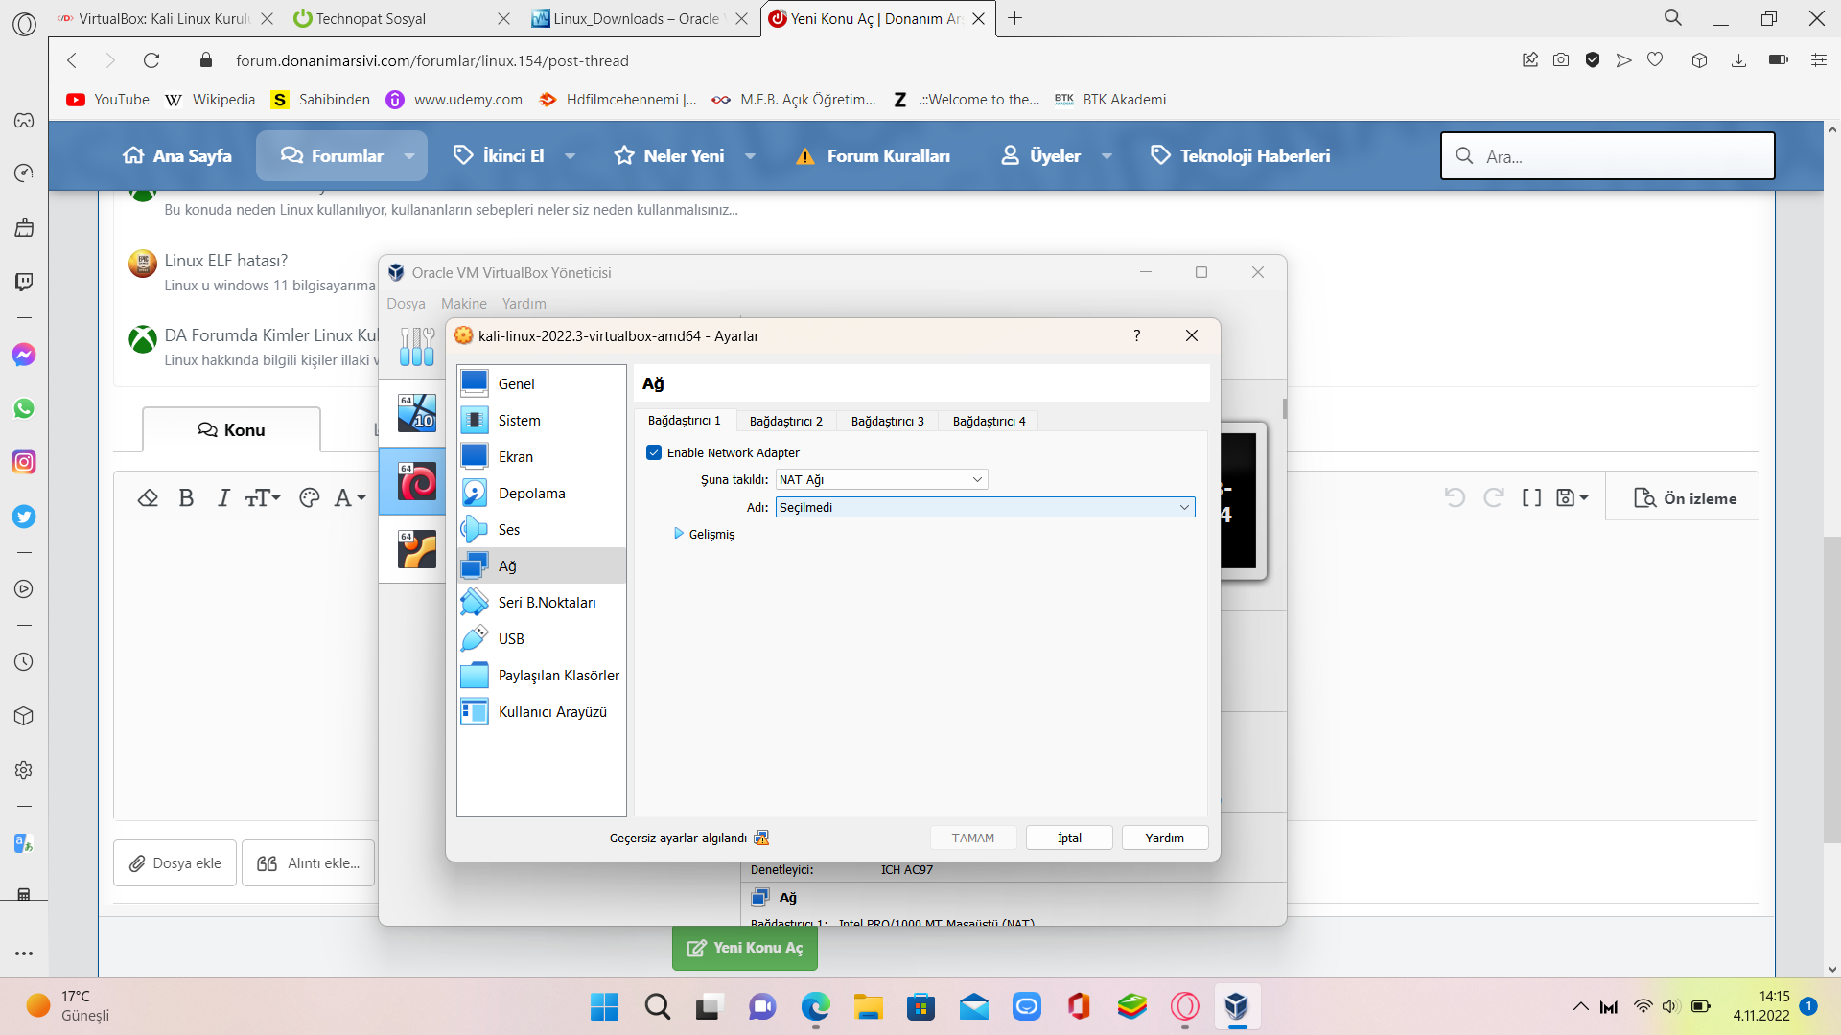Screen dimensions: 1841x1035
Task: Click the eraser remove formatting icon
Action: [x=148, y=498]
